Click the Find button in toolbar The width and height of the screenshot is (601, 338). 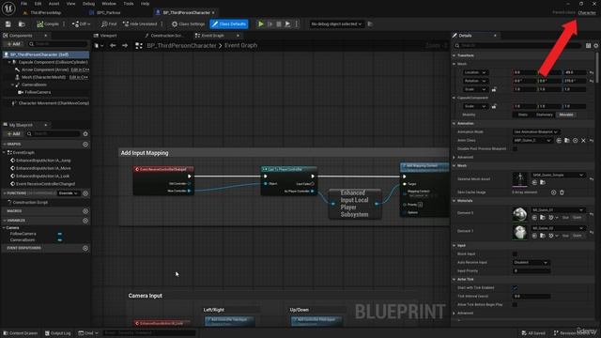pos(109,24)
